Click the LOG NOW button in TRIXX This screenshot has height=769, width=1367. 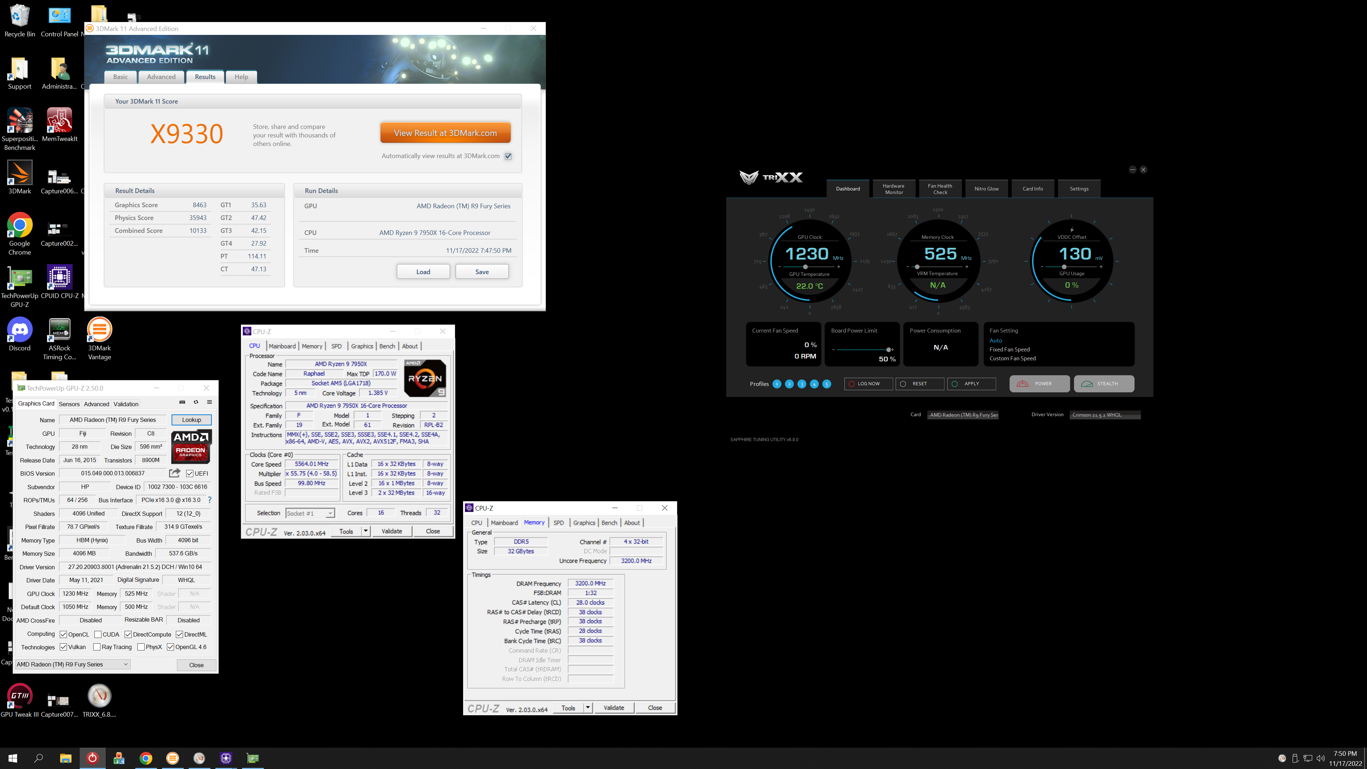[868, 384]
